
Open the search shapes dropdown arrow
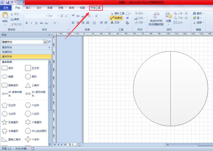[x=45, y=42]
